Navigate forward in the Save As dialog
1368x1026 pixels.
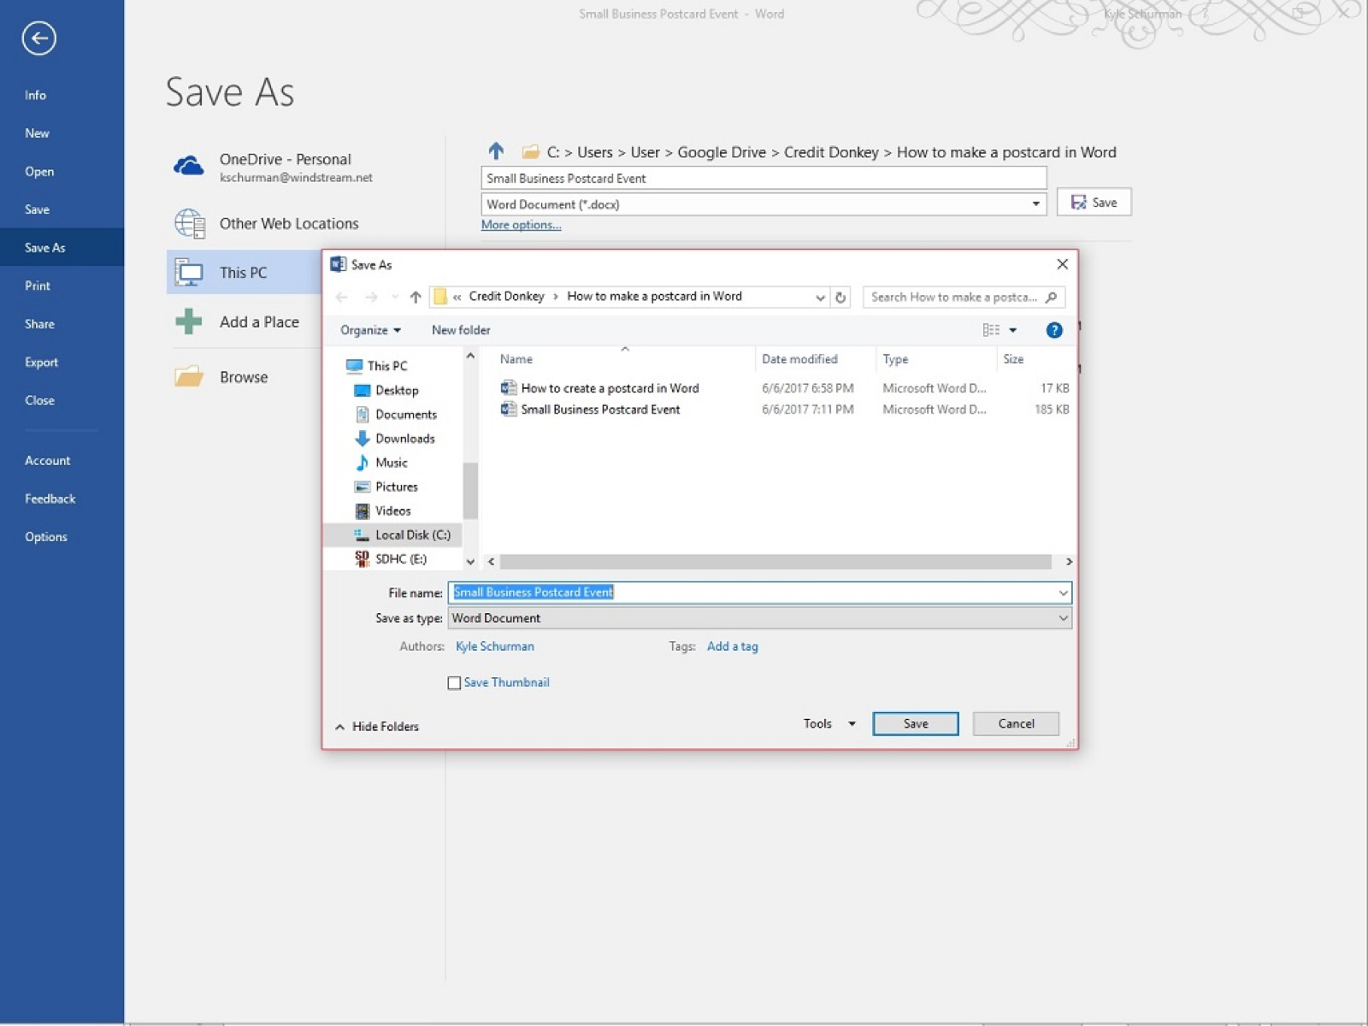pyautogui.click(x=371, y=297)
